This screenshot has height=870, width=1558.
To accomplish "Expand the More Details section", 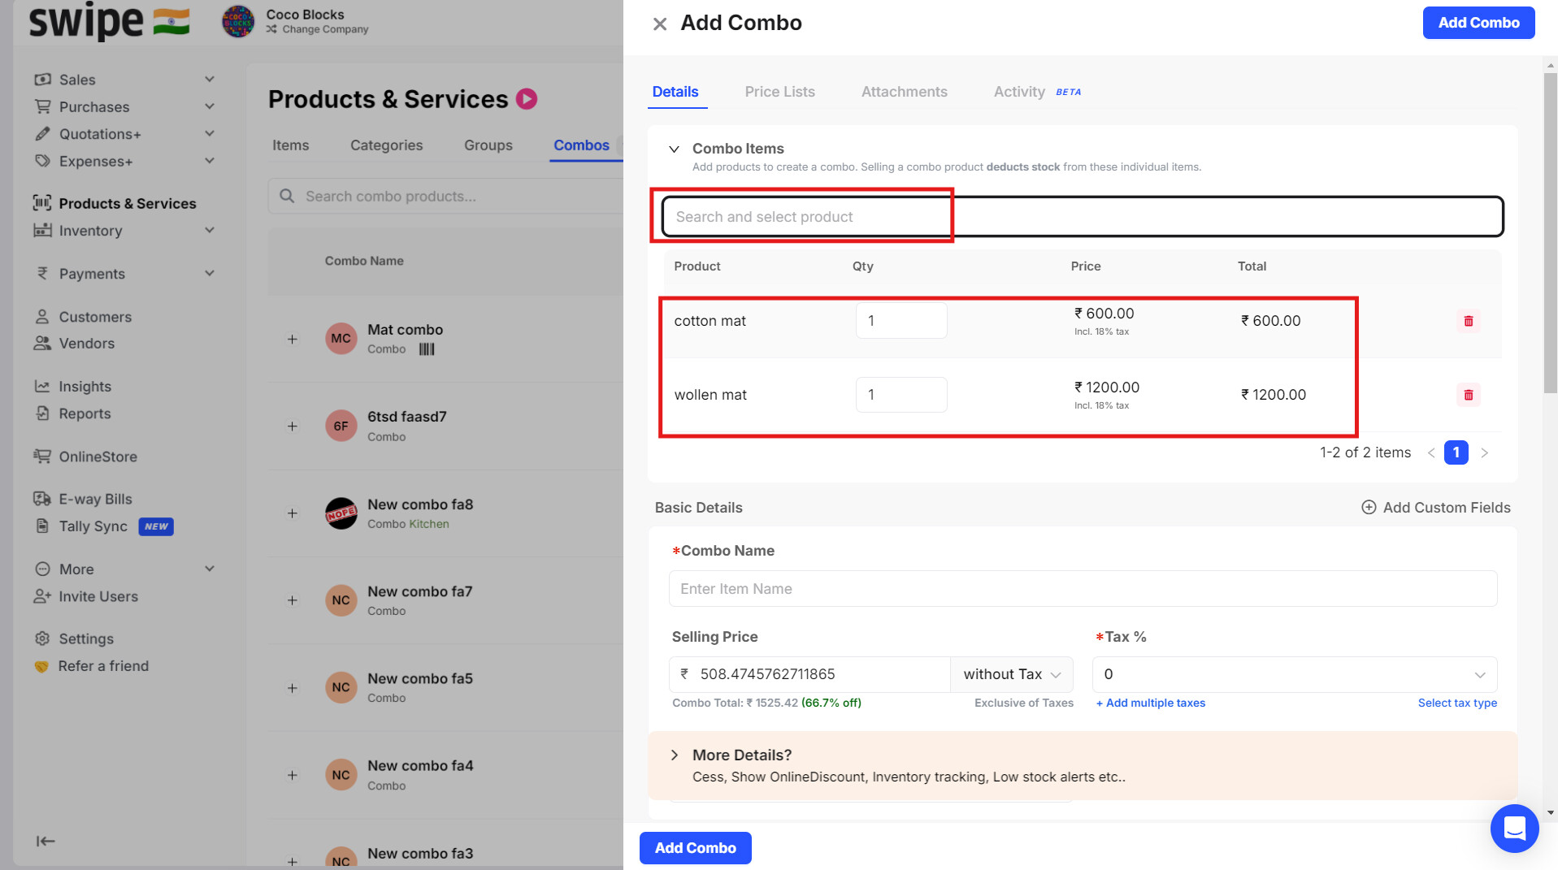I will click(x=674, y=755).
